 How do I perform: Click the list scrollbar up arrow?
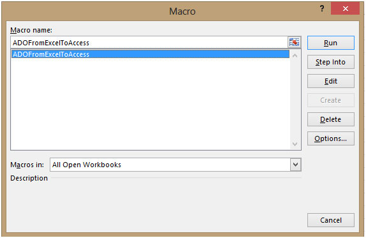click(295, 56)
